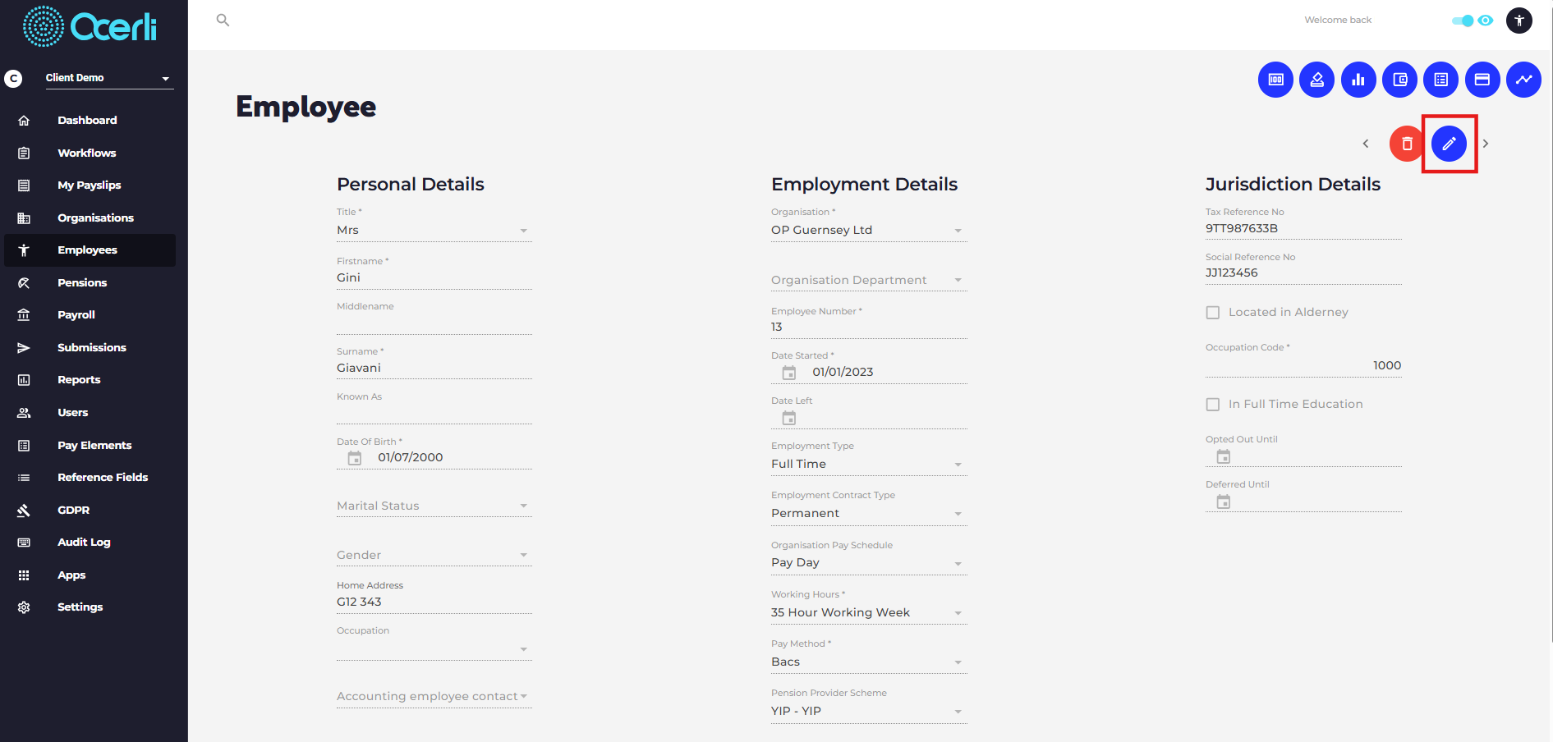
Task: Click the Occupation Code field showing 1000
Action: click(x=1303, y=366)
